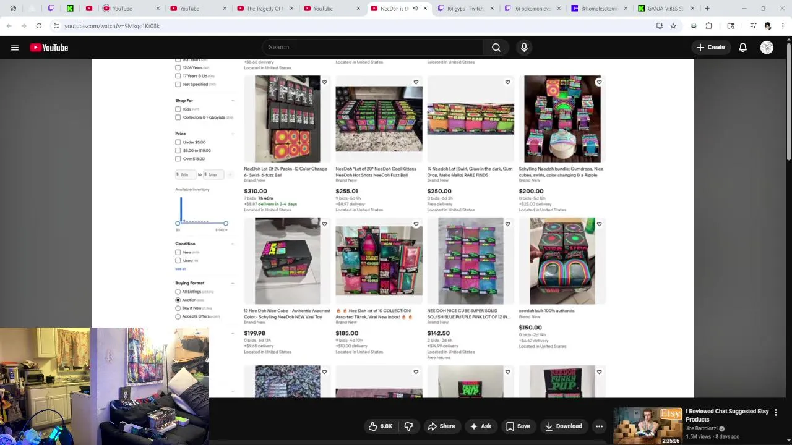Watchlist heart on $150.00 needoh bulk listing
This screenshot has width=792, height=445.
[599, 224]
